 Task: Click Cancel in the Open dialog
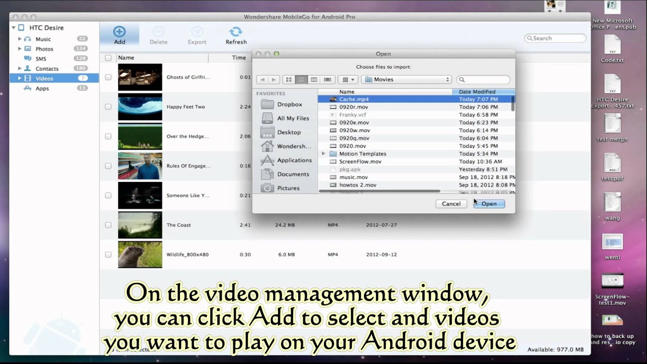click(x=451, y=204)
